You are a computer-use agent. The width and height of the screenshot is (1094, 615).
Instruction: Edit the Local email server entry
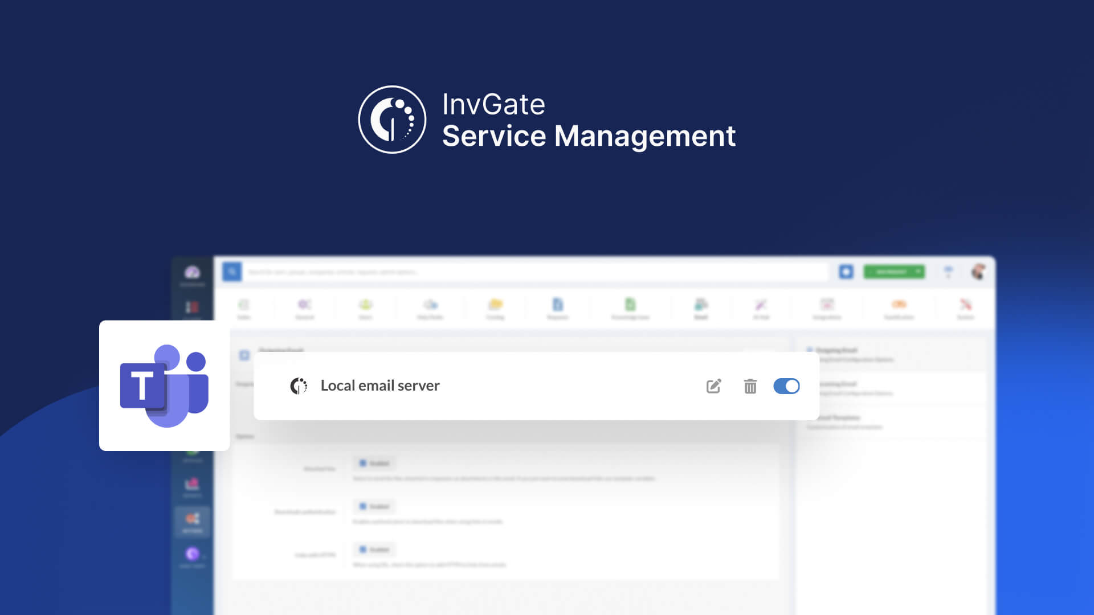(x=713, y=386)
